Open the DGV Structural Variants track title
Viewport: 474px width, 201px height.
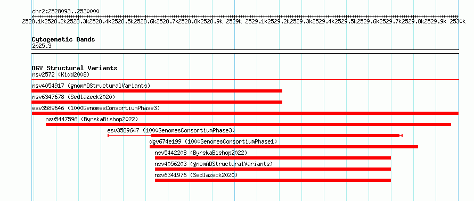pyautogui.click(x=75, y=68)
